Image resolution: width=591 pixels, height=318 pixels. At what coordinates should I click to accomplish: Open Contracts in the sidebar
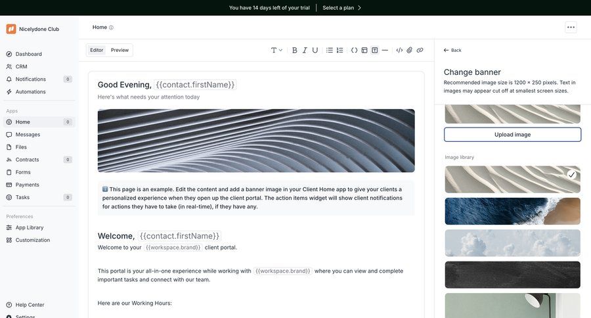[x=39, y=160]
